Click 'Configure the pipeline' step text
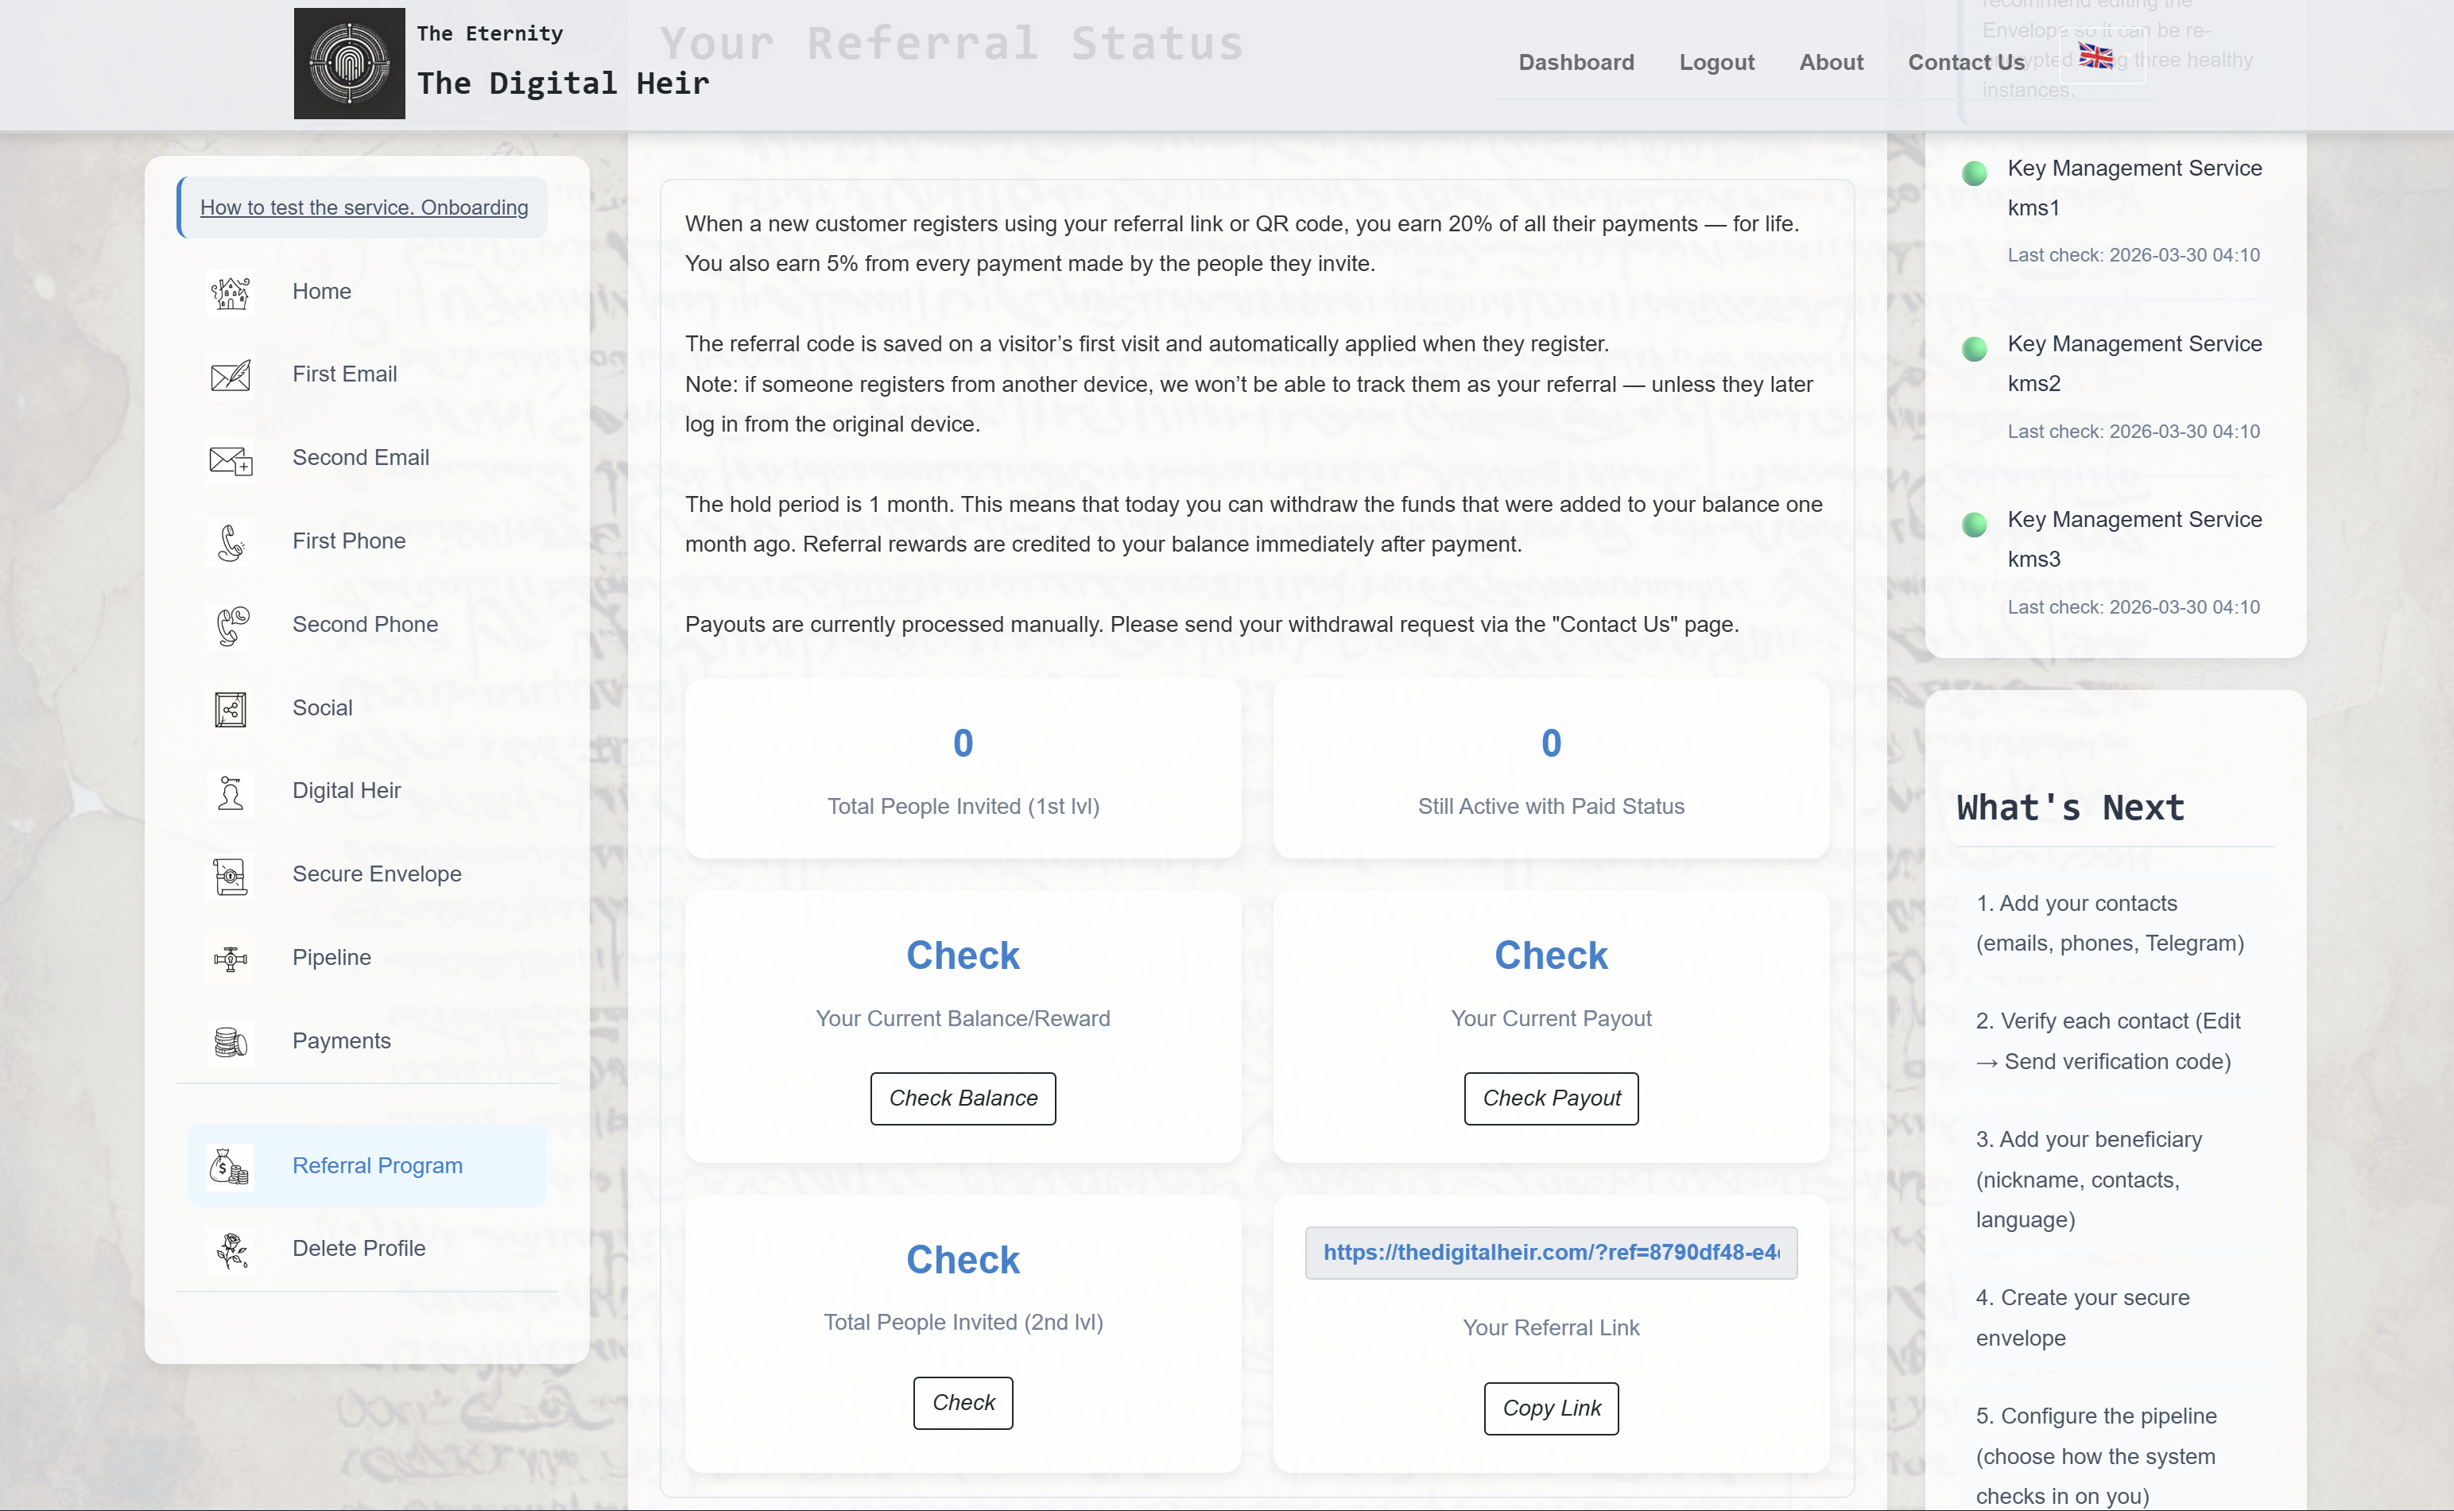 (2095, 1456)
